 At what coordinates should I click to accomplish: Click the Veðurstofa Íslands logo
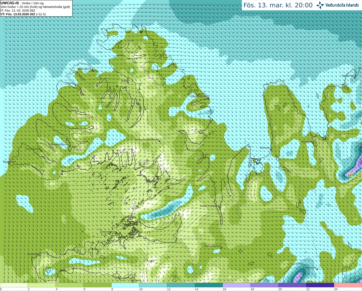[338, 5]
